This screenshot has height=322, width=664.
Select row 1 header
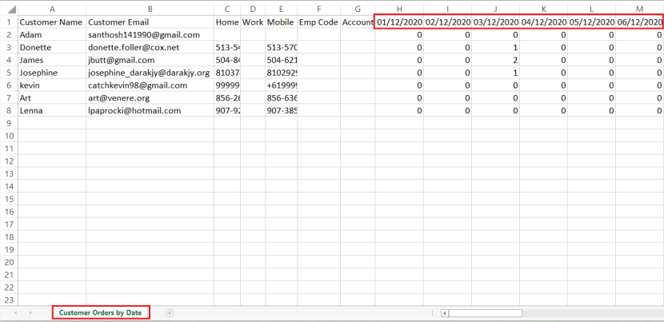pyautogui.click(x=8, y=22)
